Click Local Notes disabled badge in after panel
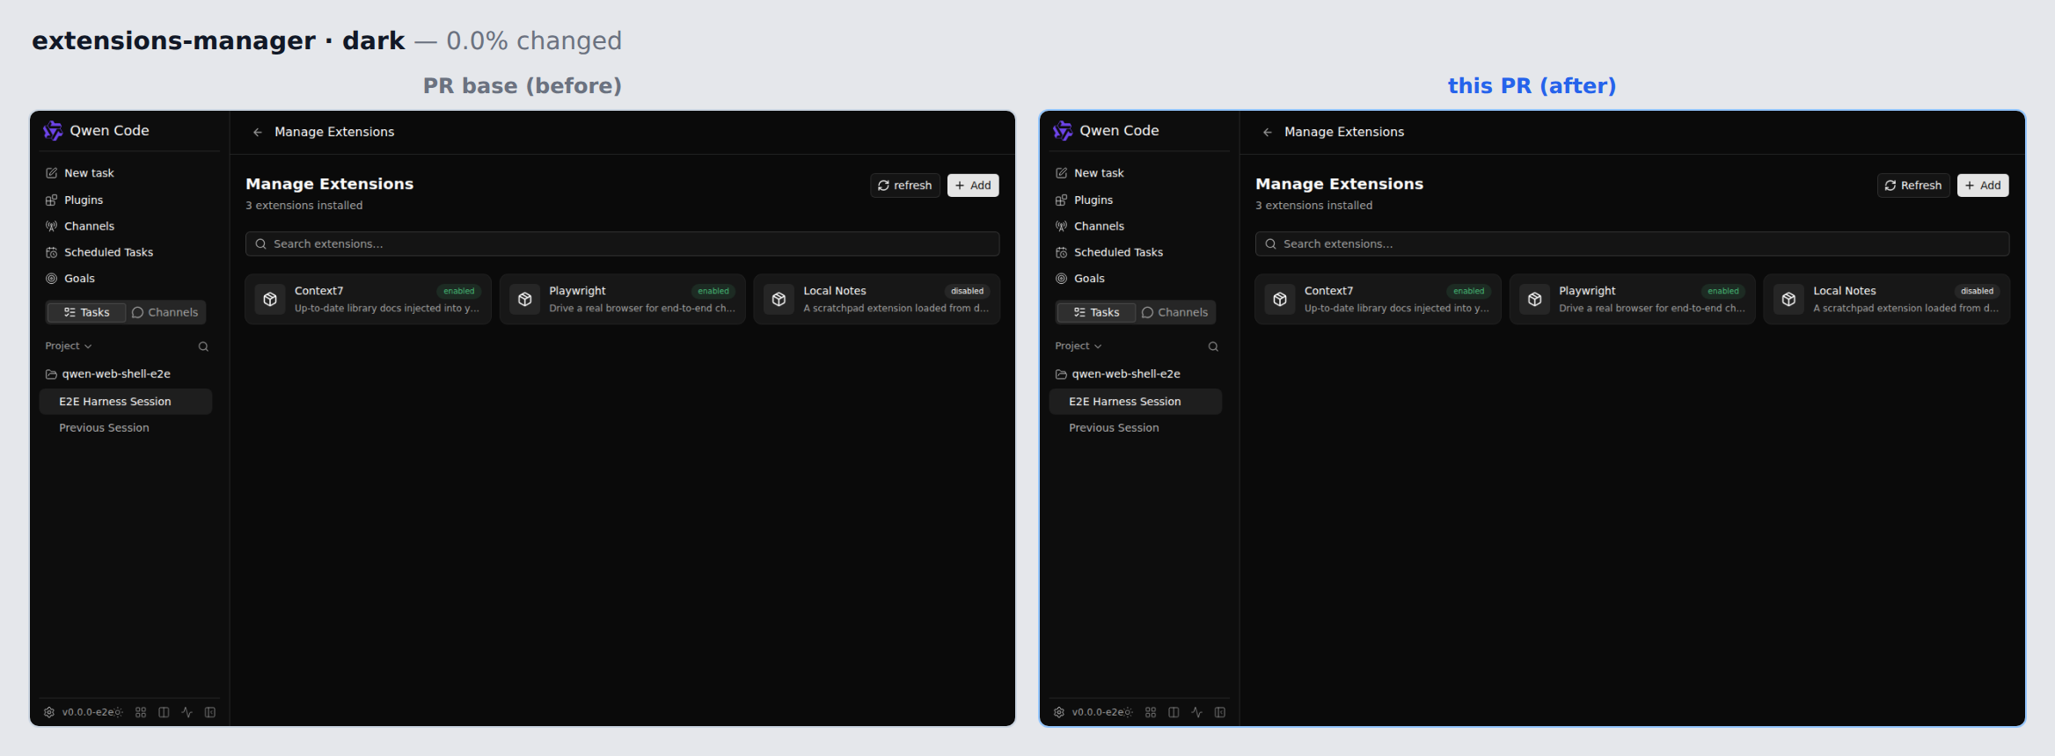Viewport: 2055px width, 756px height. pos(1977,291)
